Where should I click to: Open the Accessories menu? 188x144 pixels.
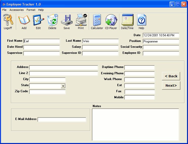click(16, 10)
